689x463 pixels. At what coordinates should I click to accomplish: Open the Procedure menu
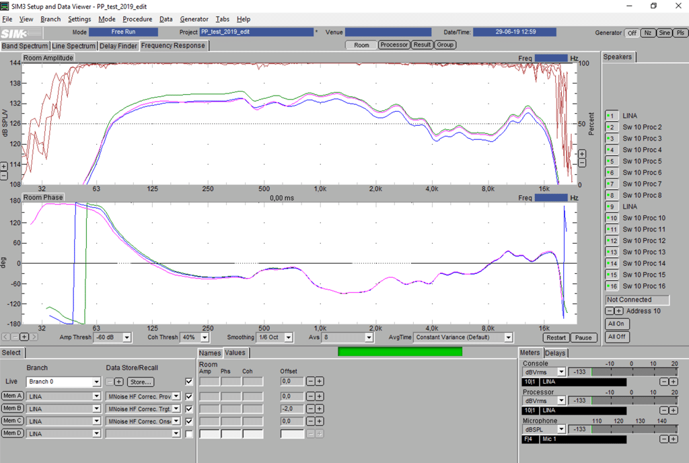[x=137, y=19]
